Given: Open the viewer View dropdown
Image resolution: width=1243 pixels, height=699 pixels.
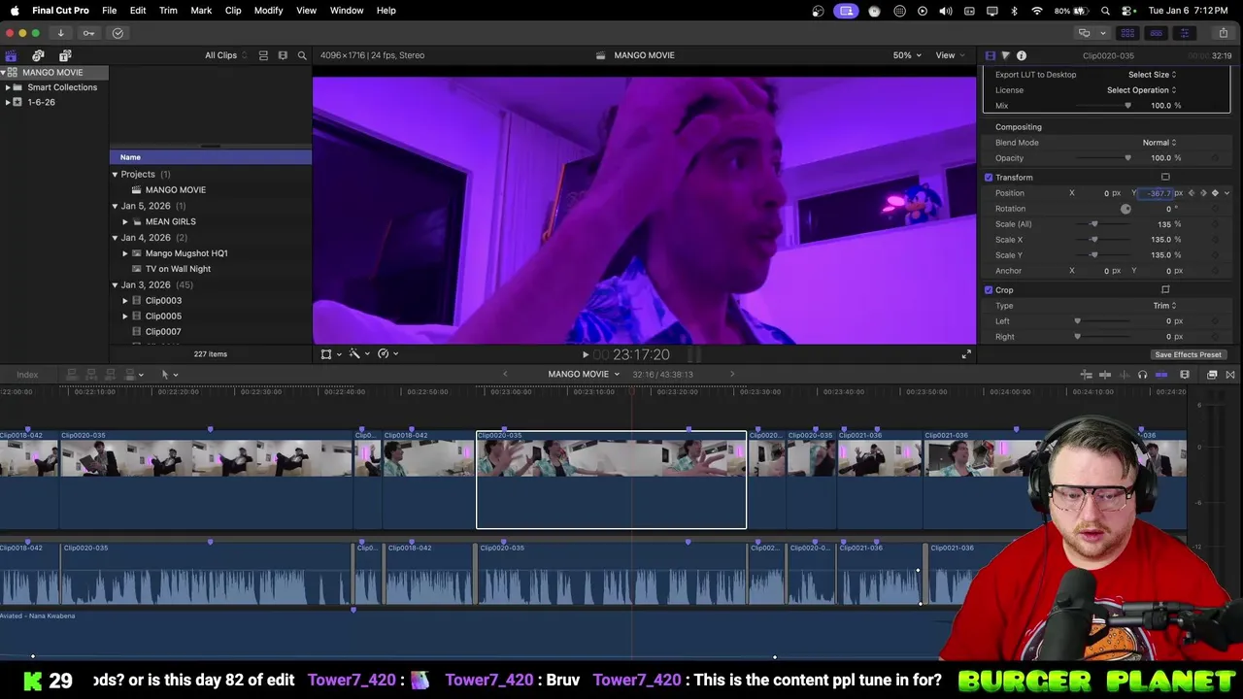Looking at the screenshot, I should point(949,55).
